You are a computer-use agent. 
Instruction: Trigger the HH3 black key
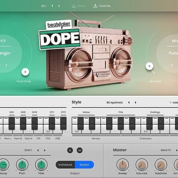point(35,123)
